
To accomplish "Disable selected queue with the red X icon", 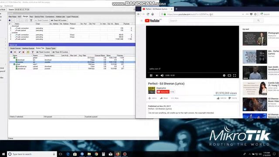I will pos(23,52).
